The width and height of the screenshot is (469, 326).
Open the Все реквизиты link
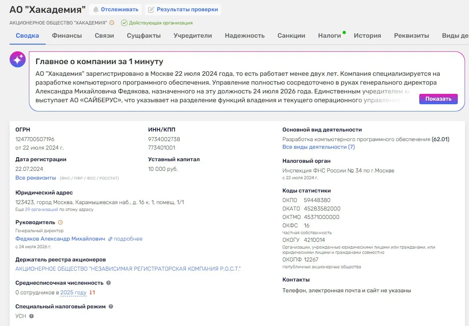tap(36, 178)
